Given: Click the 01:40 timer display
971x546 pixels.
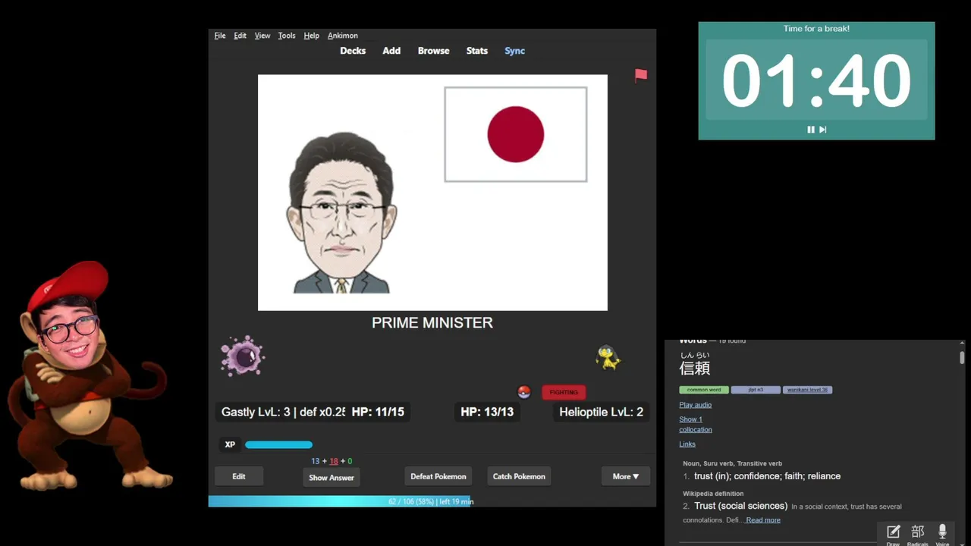Looking at the screenshot, I should (816, 80).
